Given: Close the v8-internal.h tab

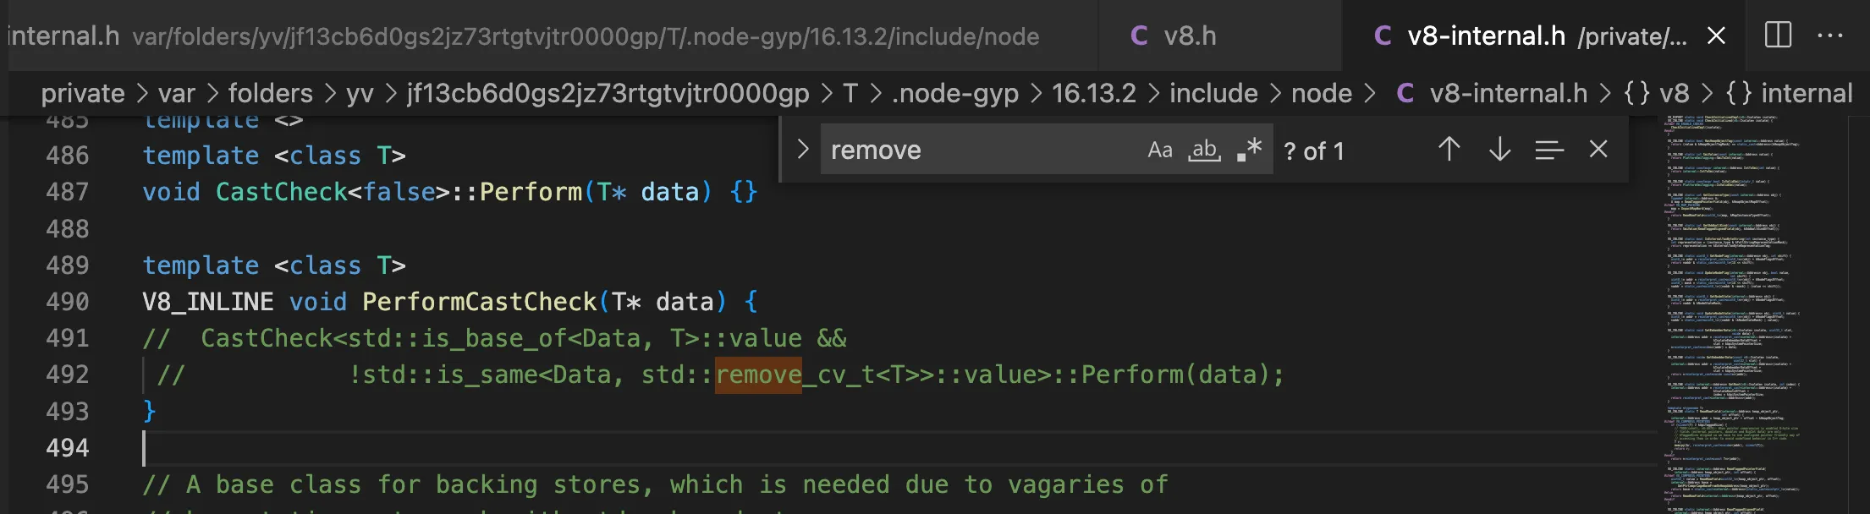Looking at the screenshot, I should 1716,36.
